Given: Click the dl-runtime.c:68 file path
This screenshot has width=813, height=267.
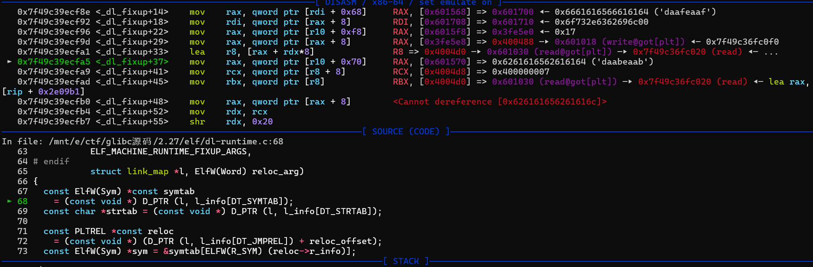Looking at the screenshot, I should click(166, 142).
